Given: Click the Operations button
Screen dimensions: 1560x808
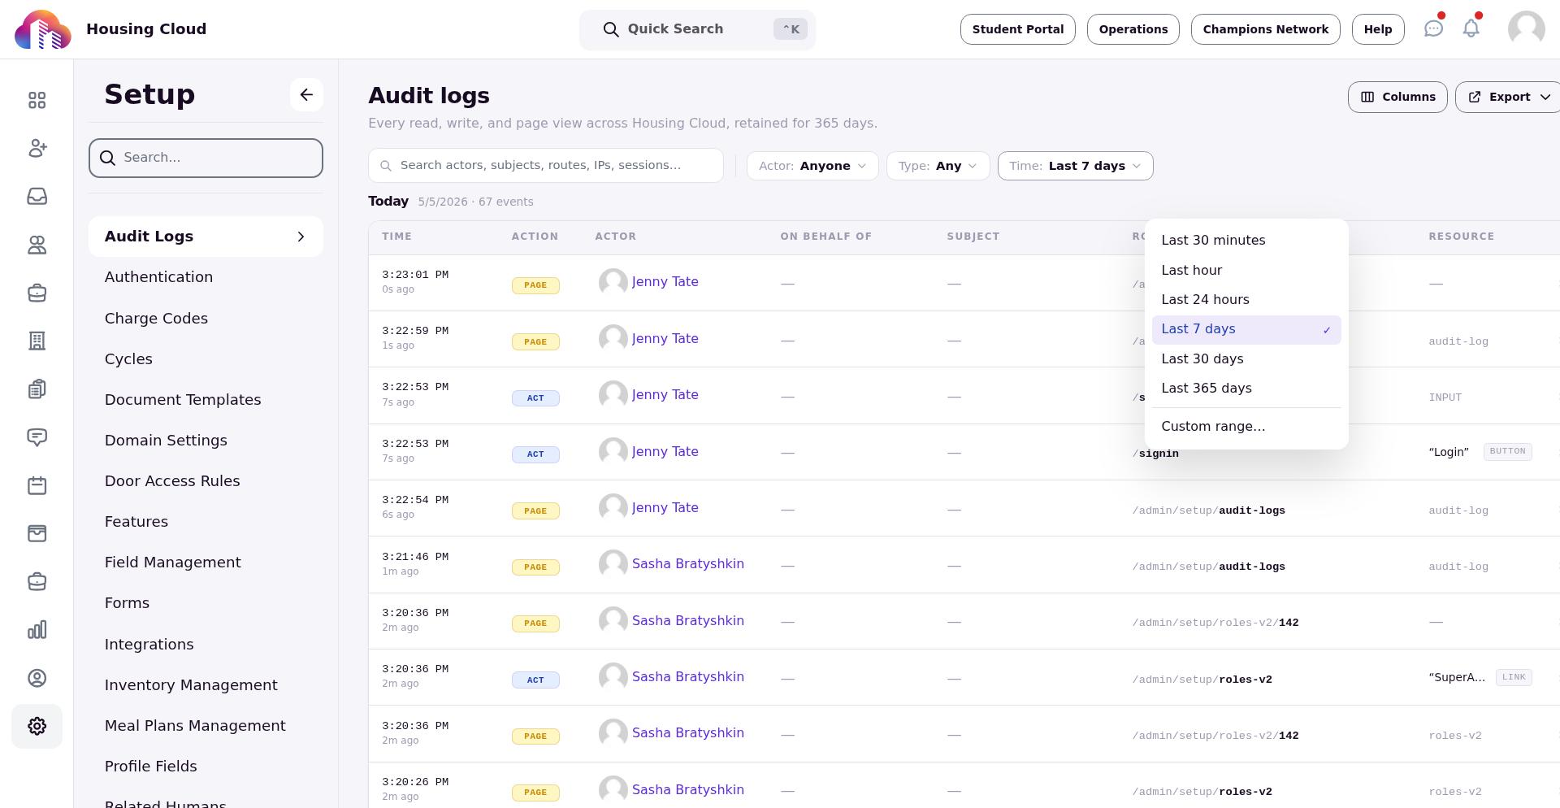Looking at the screenshot, I should (1133, 29).
